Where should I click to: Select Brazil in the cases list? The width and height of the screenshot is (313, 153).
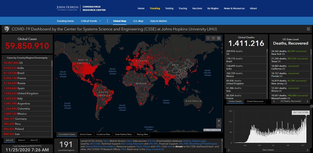(x=27, y=73)
